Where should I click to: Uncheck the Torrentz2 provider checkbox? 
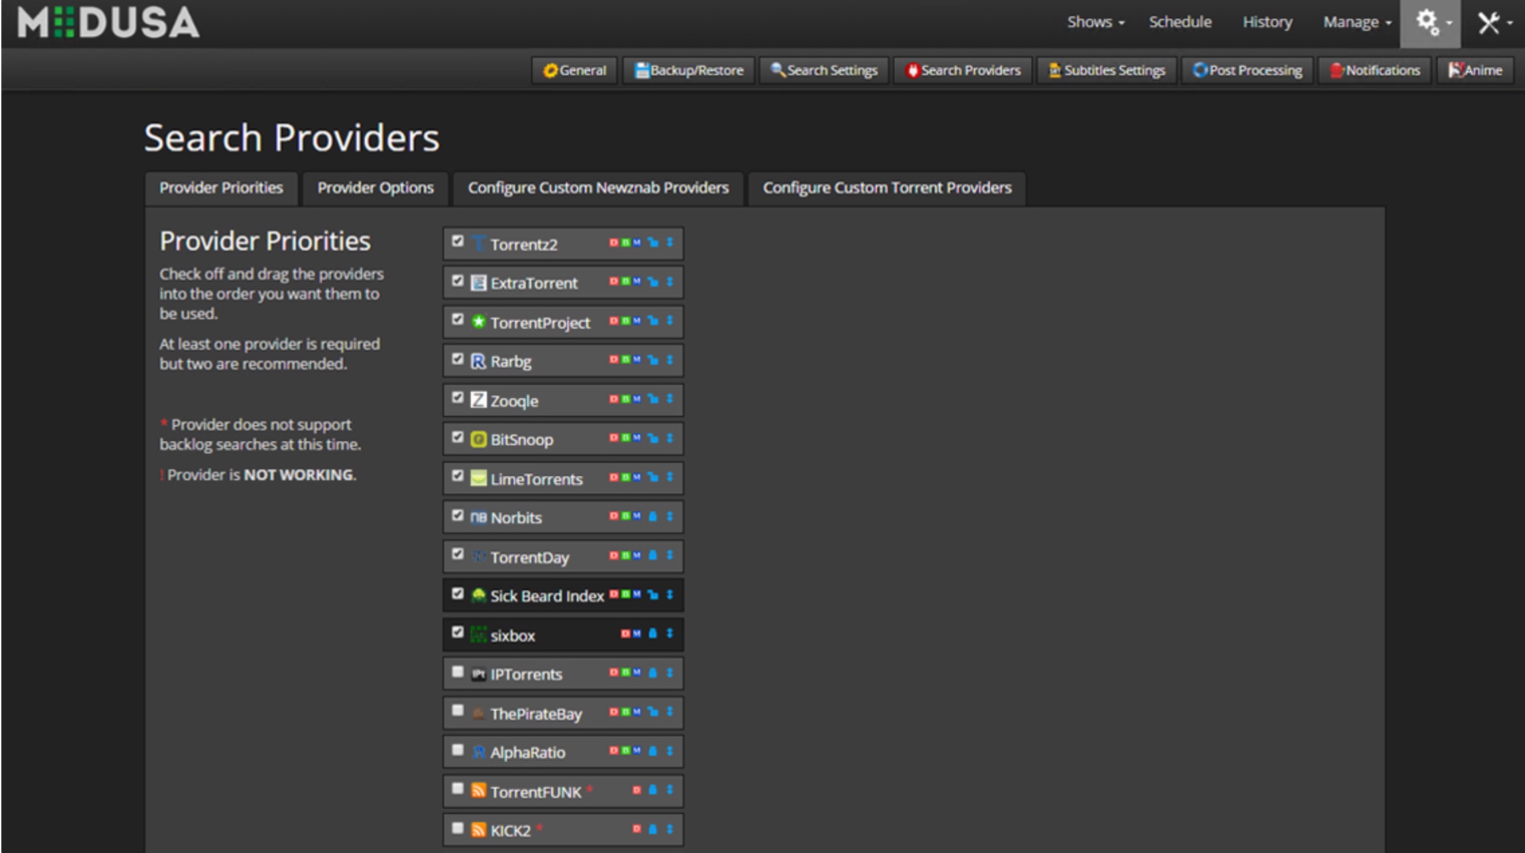pos(458,241)
